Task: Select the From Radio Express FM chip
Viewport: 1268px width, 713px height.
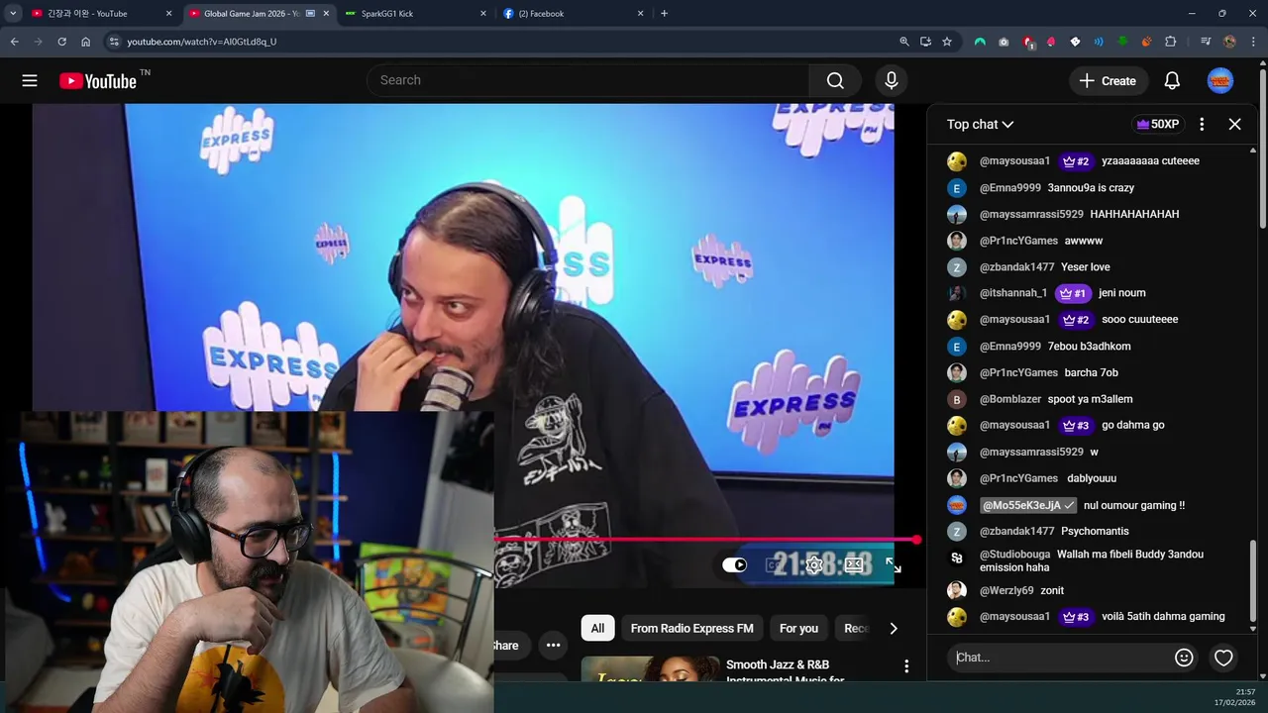Action: (x=691, y=629)
